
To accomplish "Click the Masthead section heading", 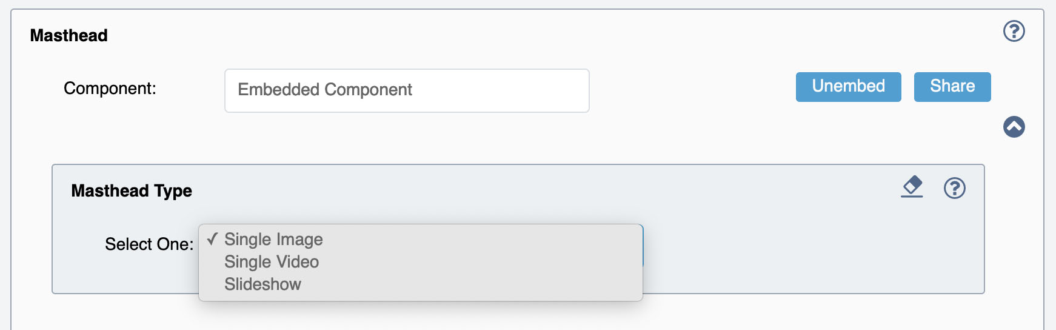I will tap(69, 36).
